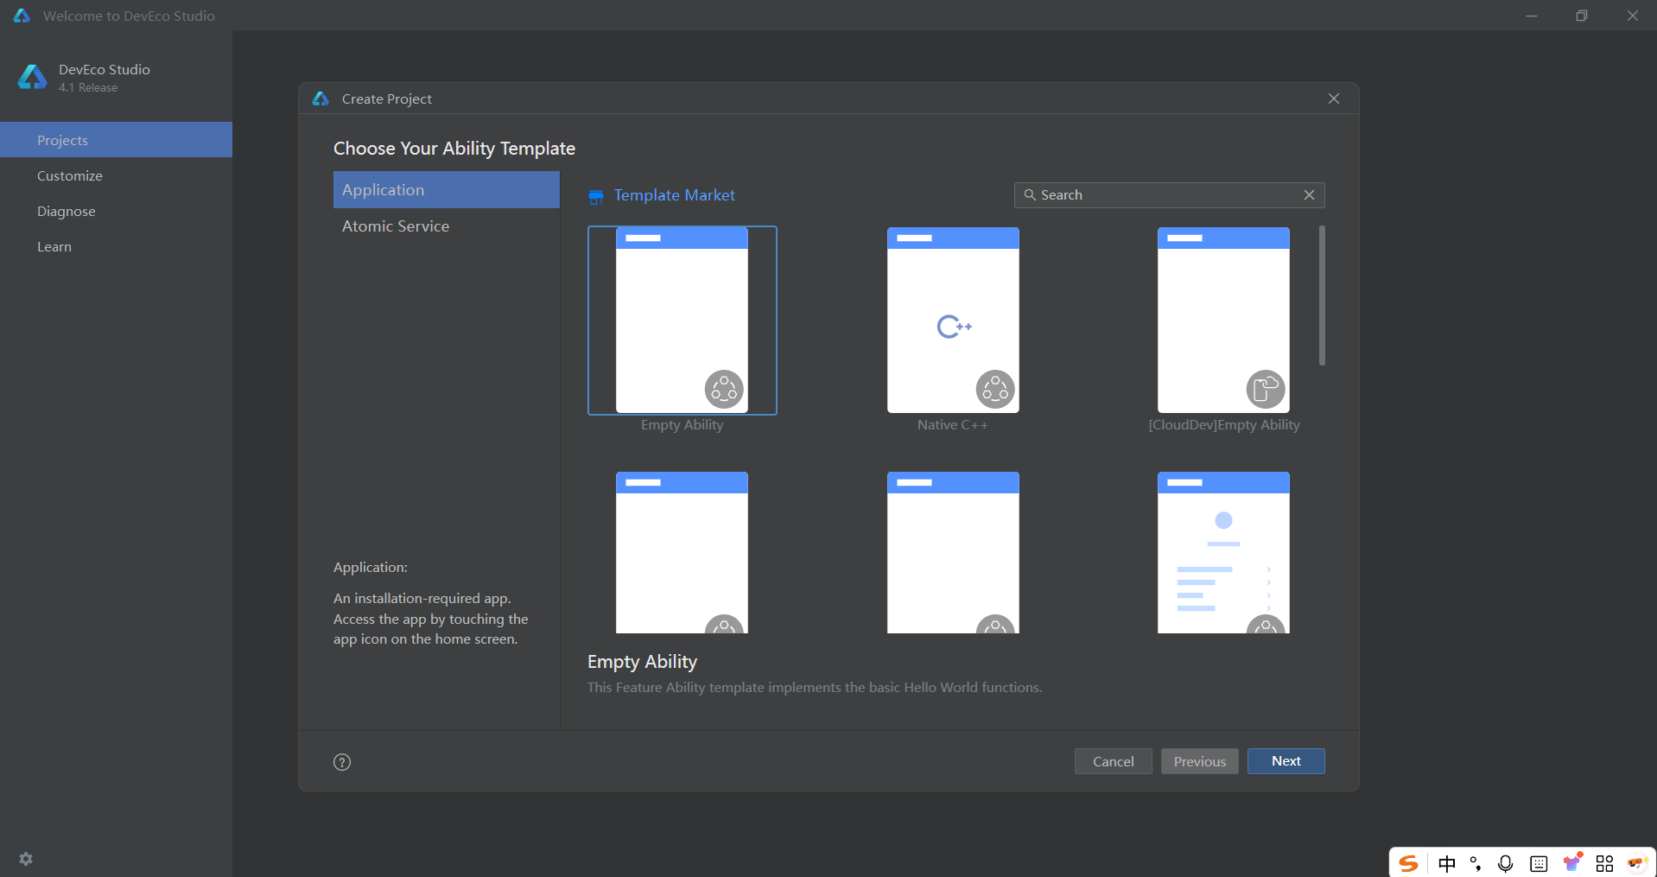1657x877 pixels.
Task: Click the Sogou input method icon
Action: point(1409,863)
